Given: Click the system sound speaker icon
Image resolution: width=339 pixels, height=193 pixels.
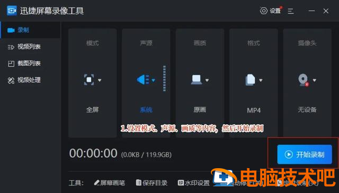Looking at the screenshot, I should (x=143, y=80).
